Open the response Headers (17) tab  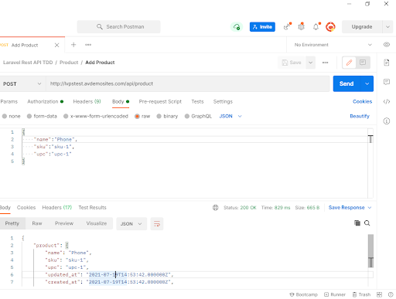[x=57, y=207]
